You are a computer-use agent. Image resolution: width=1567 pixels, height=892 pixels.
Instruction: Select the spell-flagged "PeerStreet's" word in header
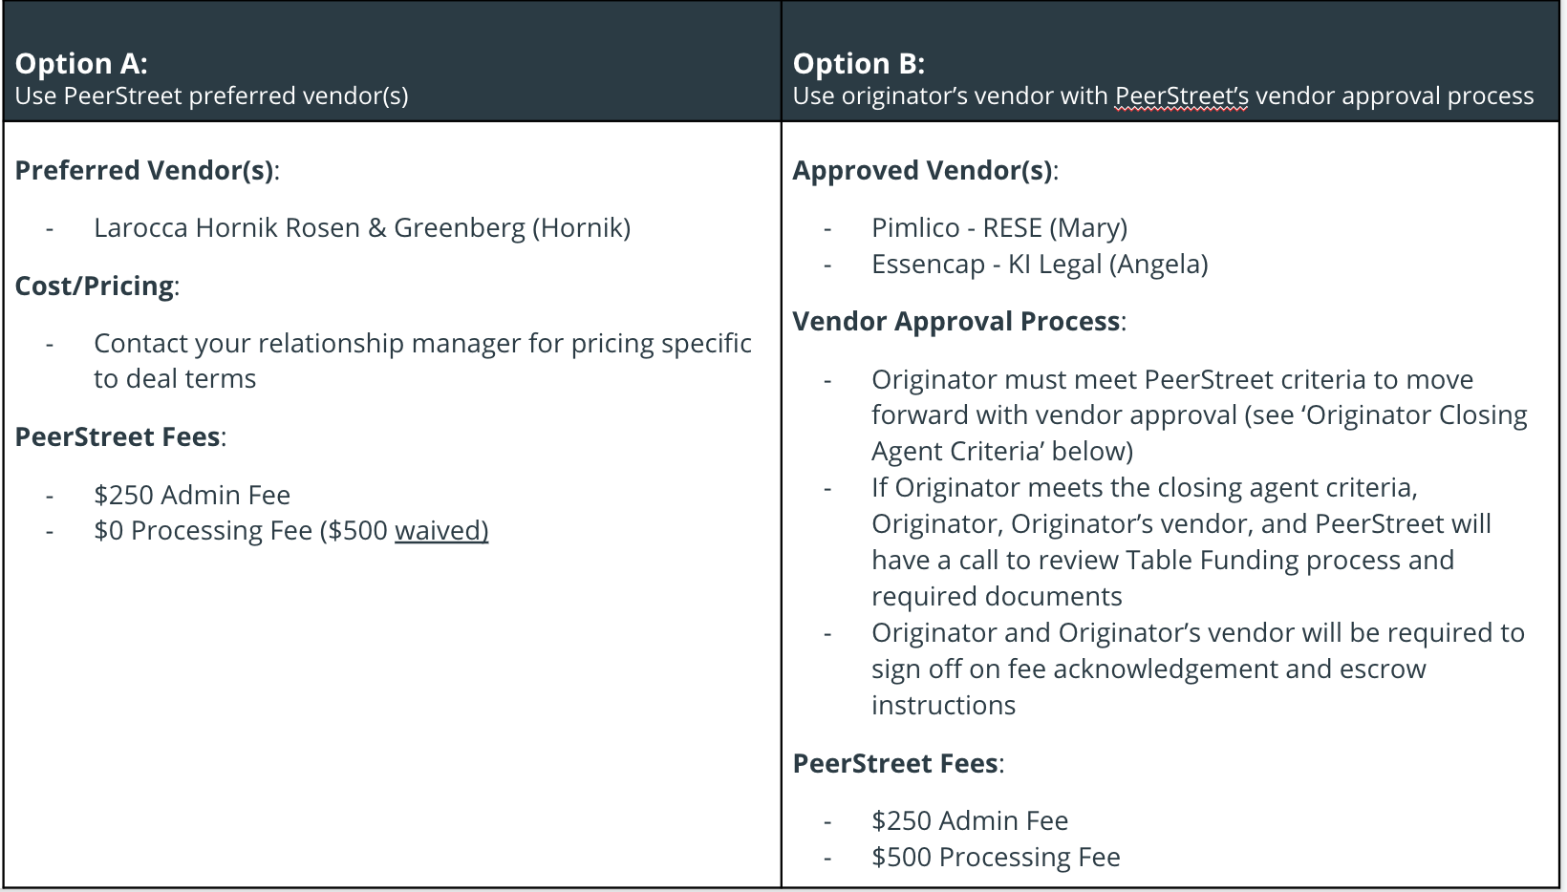point(1181,96)
